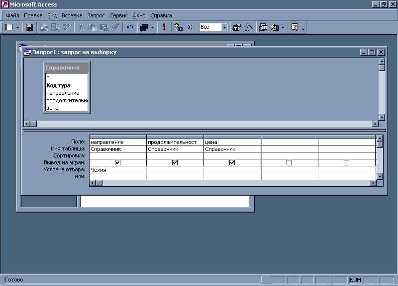Open the Сервис menu
398x286 pixels.
pos(118,15)
